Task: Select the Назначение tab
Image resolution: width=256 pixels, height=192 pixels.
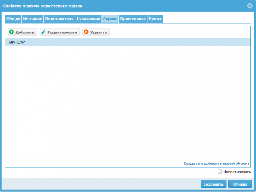Action: (88, 19)
